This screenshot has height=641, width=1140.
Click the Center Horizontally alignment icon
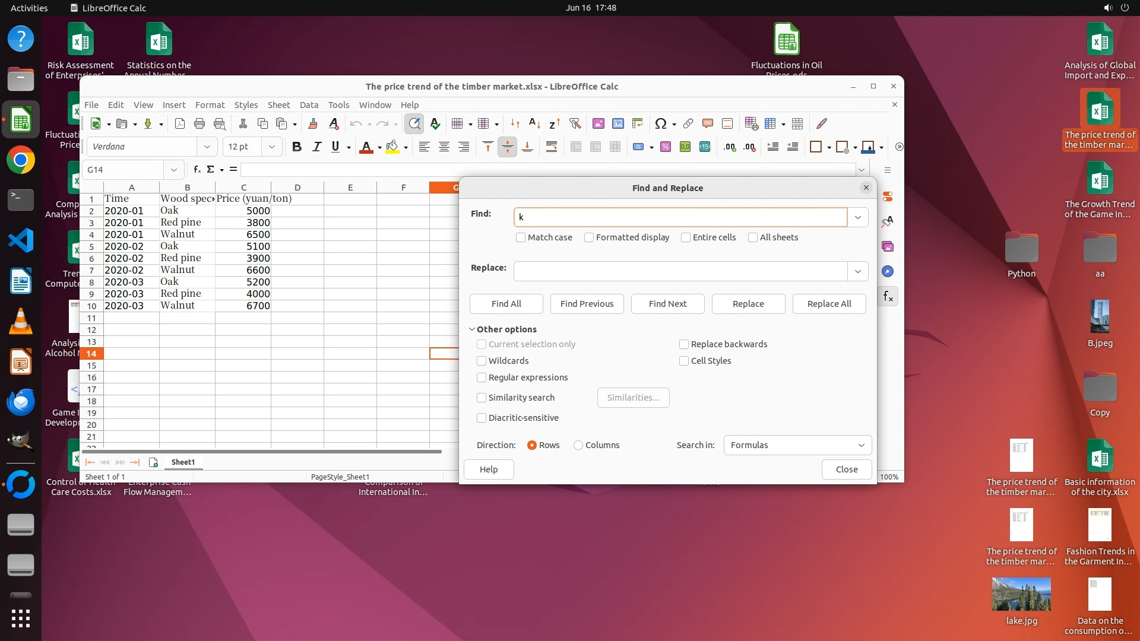[x=444, y=147]
